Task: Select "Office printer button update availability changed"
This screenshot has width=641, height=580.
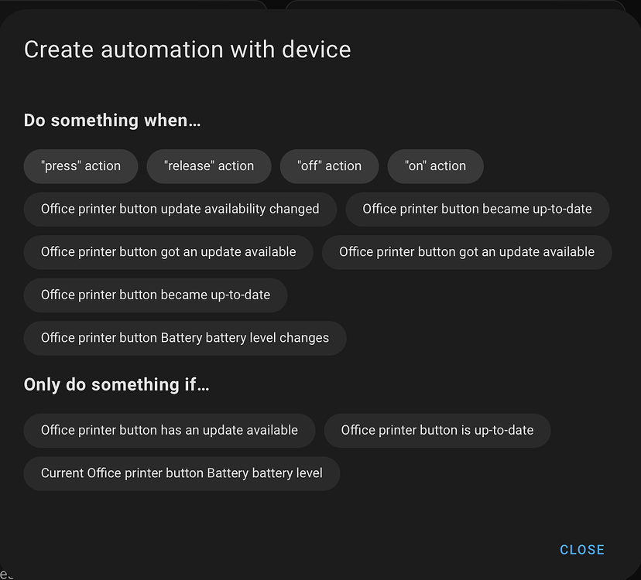Action: click(180, 209)
